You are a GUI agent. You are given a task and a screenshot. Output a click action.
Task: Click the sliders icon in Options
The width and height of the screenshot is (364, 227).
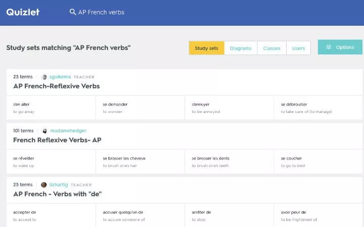click(329, 47)
